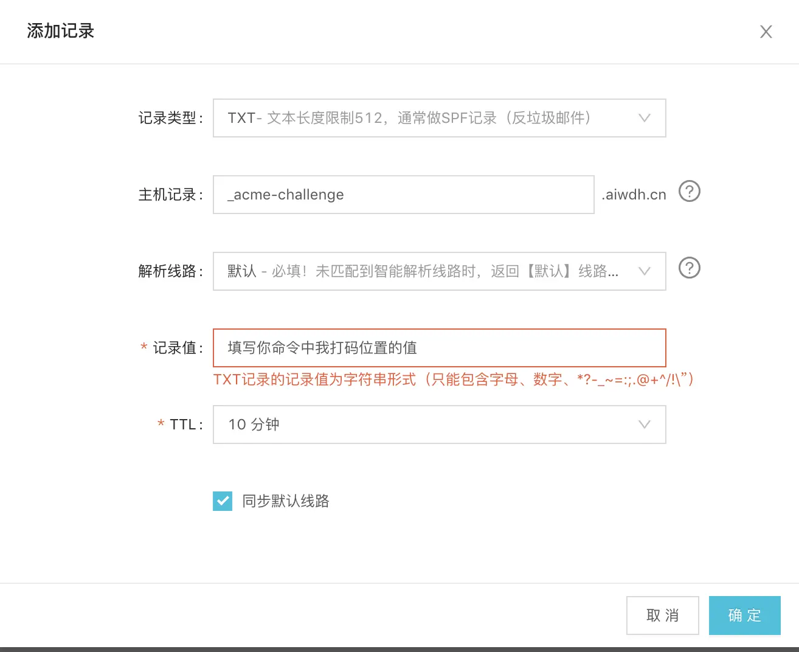The height and width of the screenshot is (652, 799).
Task: Click the question mark icon near .aiwdh.cn suffix
Action: 689,192
